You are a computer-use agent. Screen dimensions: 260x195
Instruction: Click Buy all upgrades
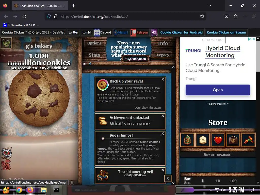click(218, 155)
